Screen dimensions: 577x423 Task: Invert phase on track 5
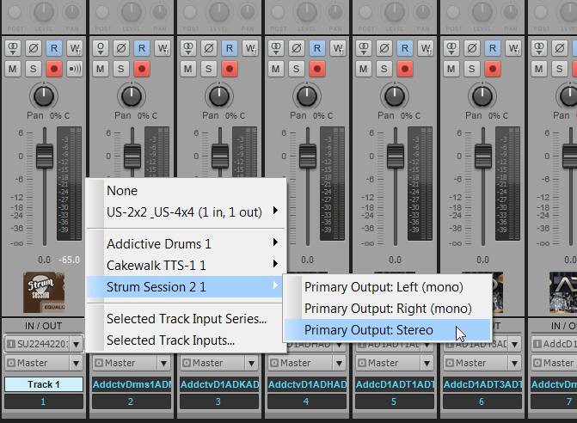[384, 48]
